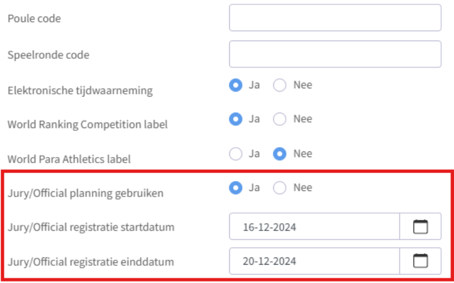Click the "Poule code" label text

tap(34, 18)
